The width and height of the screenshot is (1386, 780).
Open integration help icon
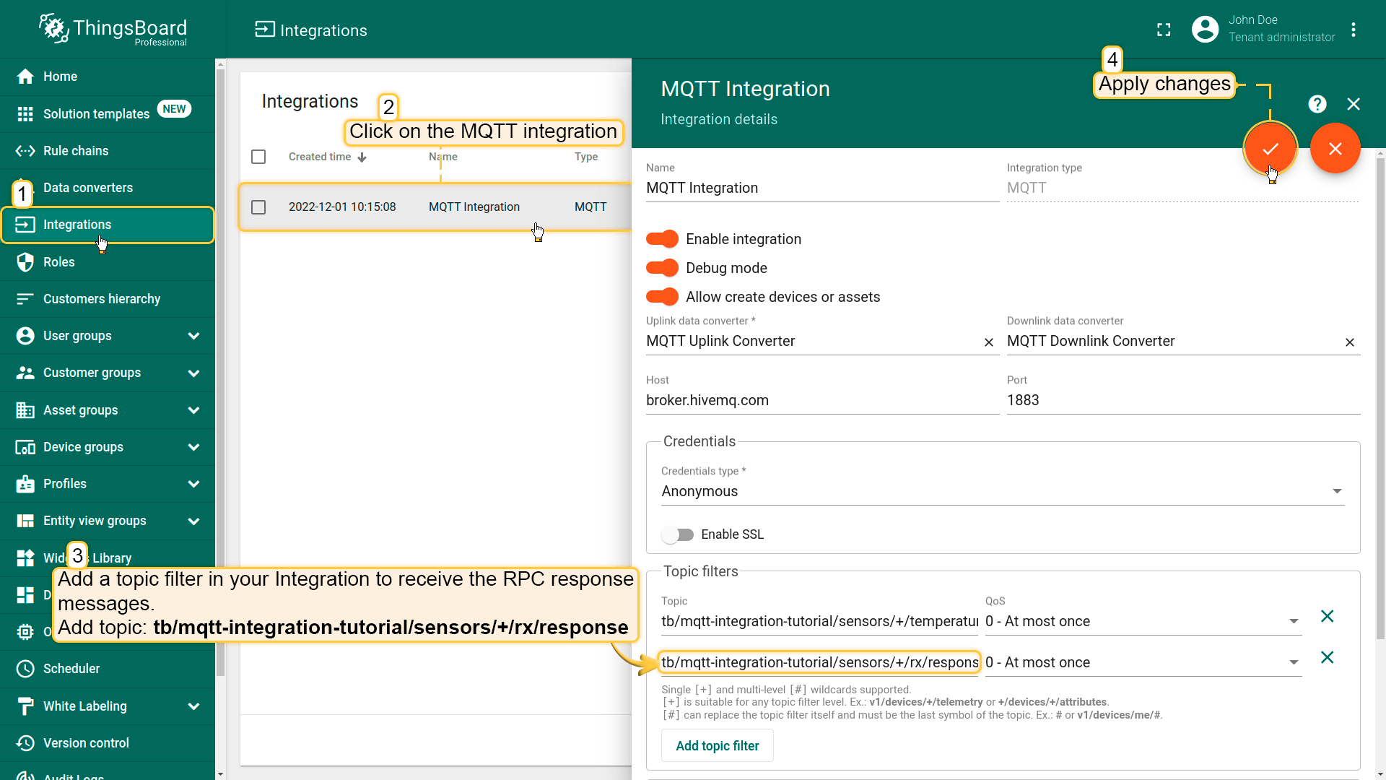pos(1317,104)
